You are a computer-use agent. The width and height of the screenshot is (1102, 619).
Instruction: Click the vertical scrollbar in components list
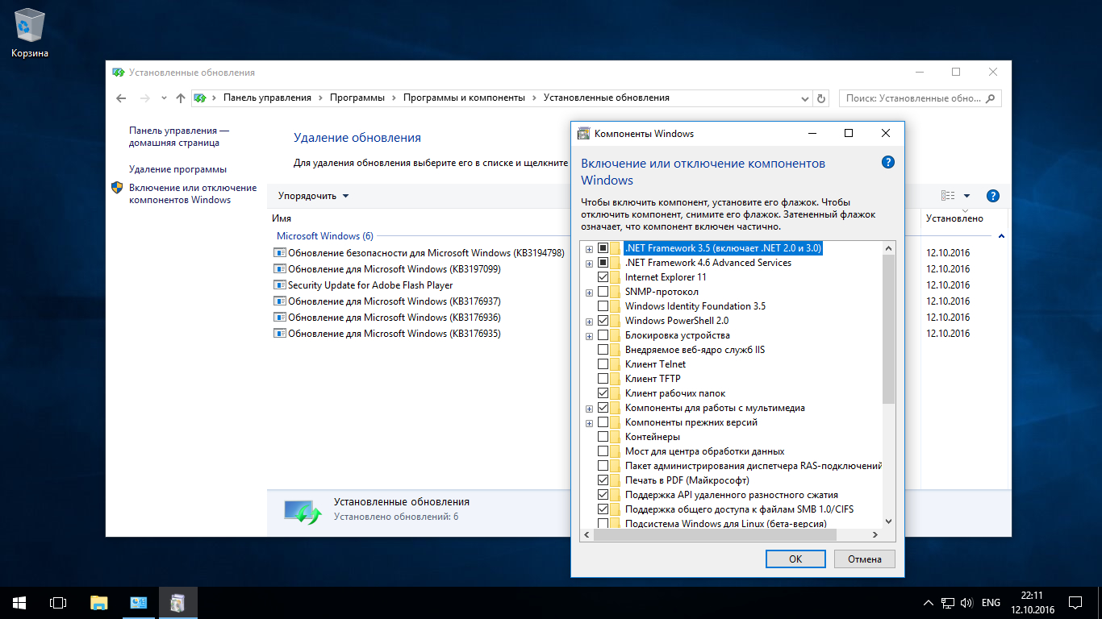[888, 329]
